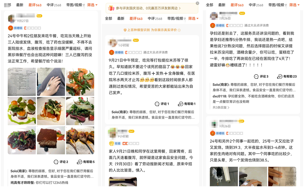This screenshot has height=187, width=304.
Task: Expand the 筛选 dropdown in the left panel
Action: 92,5
